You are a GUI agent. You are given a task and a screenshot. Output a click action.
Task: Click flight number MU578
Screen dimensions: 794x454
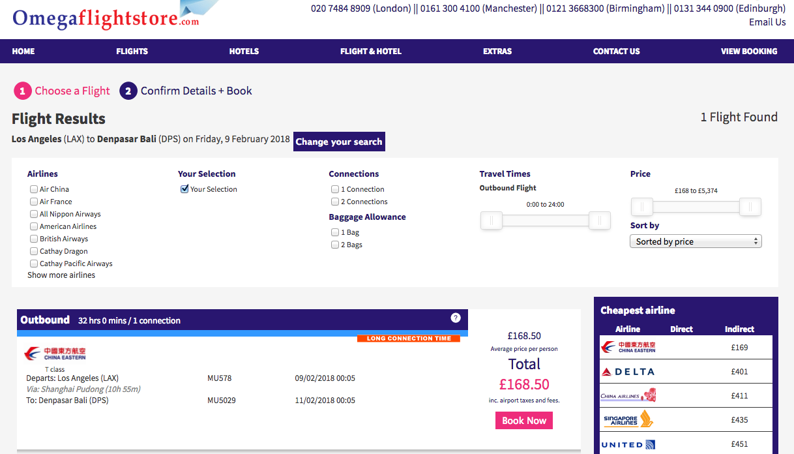pyautogui.click(x=220, y=378)
